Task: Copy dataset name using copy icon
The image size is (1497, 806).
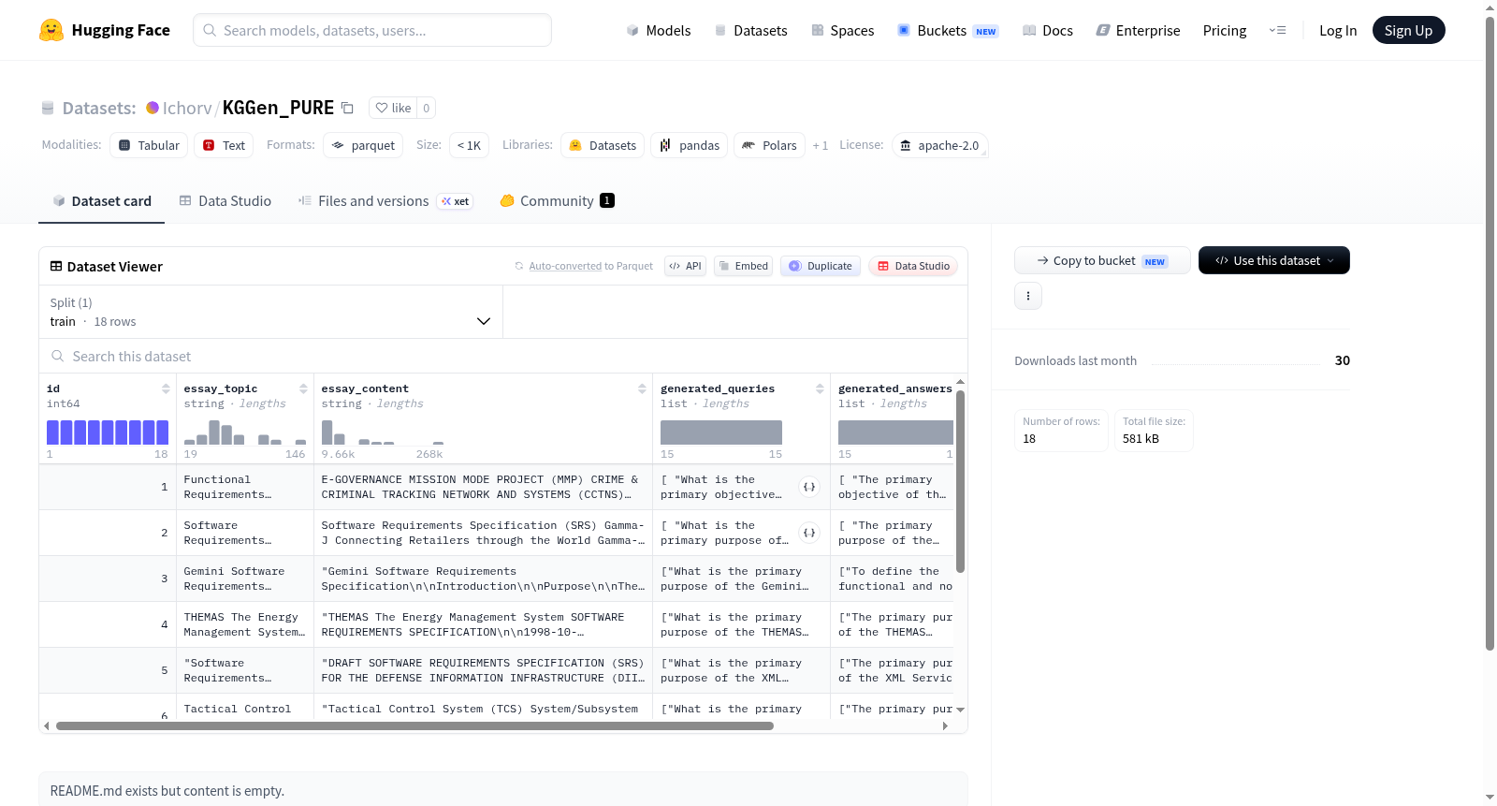Action: click(x=347, y=108)
